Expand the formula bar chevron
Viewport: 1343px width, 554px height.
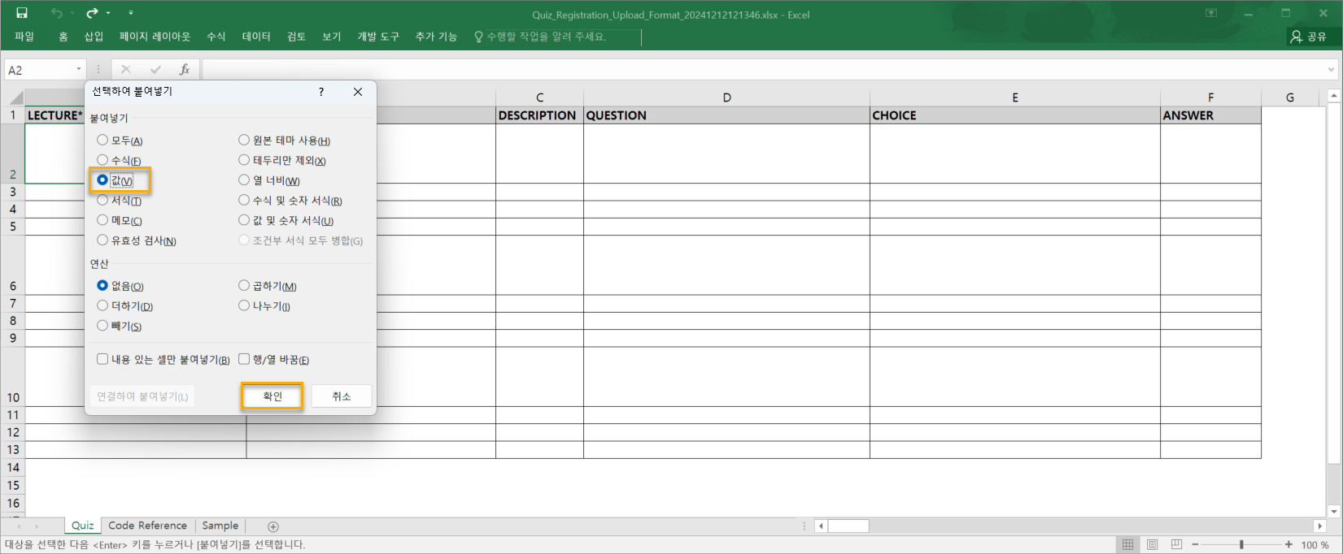coord(1332,70)
